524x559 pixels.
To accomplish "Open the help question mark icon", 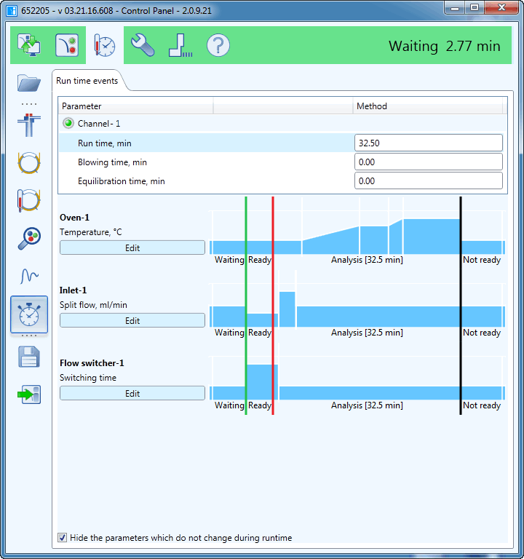I will pyautogui.click(x=218, y=45).
